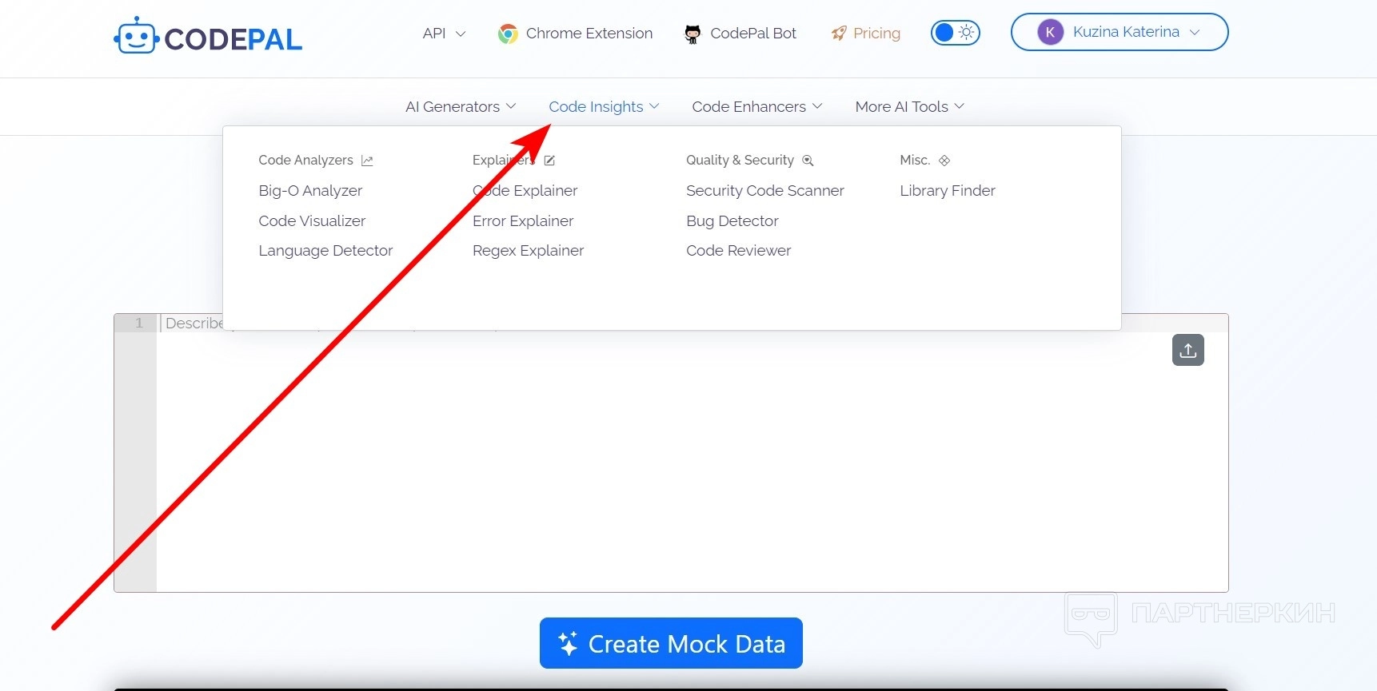Open Code Visualizer tool
This screenshot has height=691, width=1377.
(312, 221)
